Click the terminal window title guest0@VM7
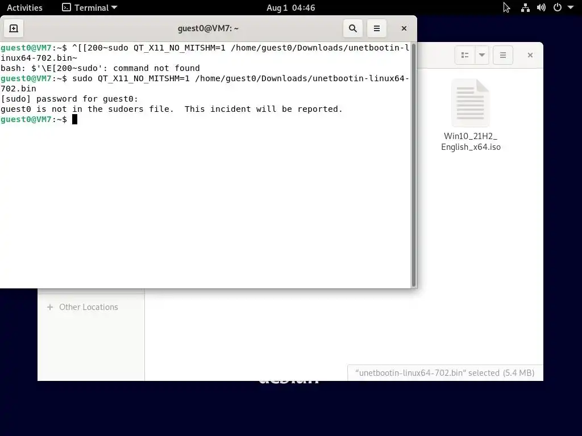582x436 pixels. (208, 28)
